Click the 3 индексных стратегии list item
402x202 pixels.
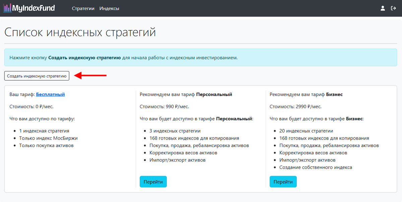(x=175, y=131)
